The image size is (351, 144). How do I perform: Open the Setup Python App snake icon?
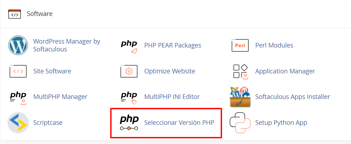coord(240,123)
